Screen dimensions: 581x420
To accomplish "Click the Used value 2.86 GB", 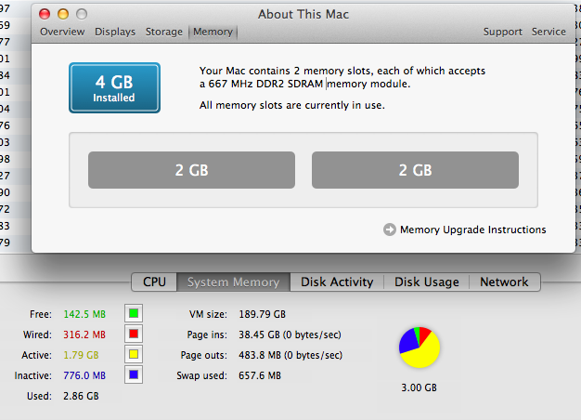I will click(x=81, y=396).
